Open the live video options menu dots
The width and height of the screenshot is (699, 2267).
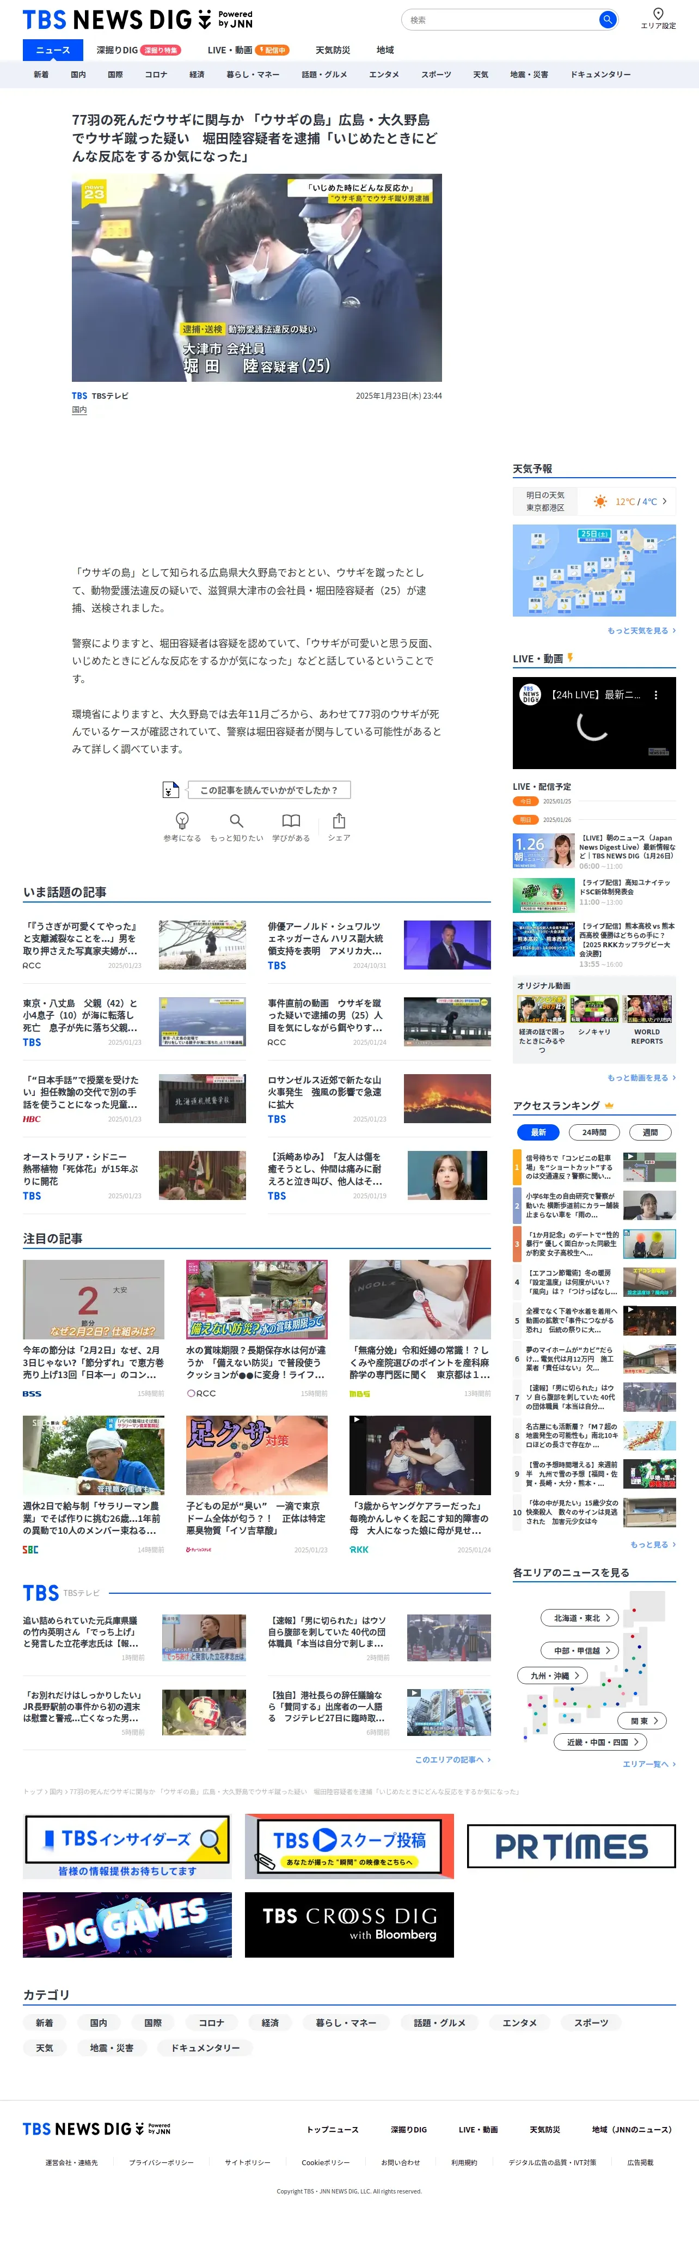point(656,694)
